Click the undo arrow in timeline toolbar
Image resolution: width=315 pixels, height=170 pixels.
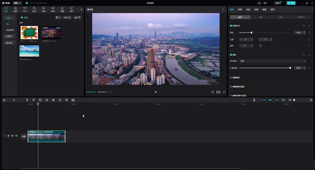tap(14, 100)
